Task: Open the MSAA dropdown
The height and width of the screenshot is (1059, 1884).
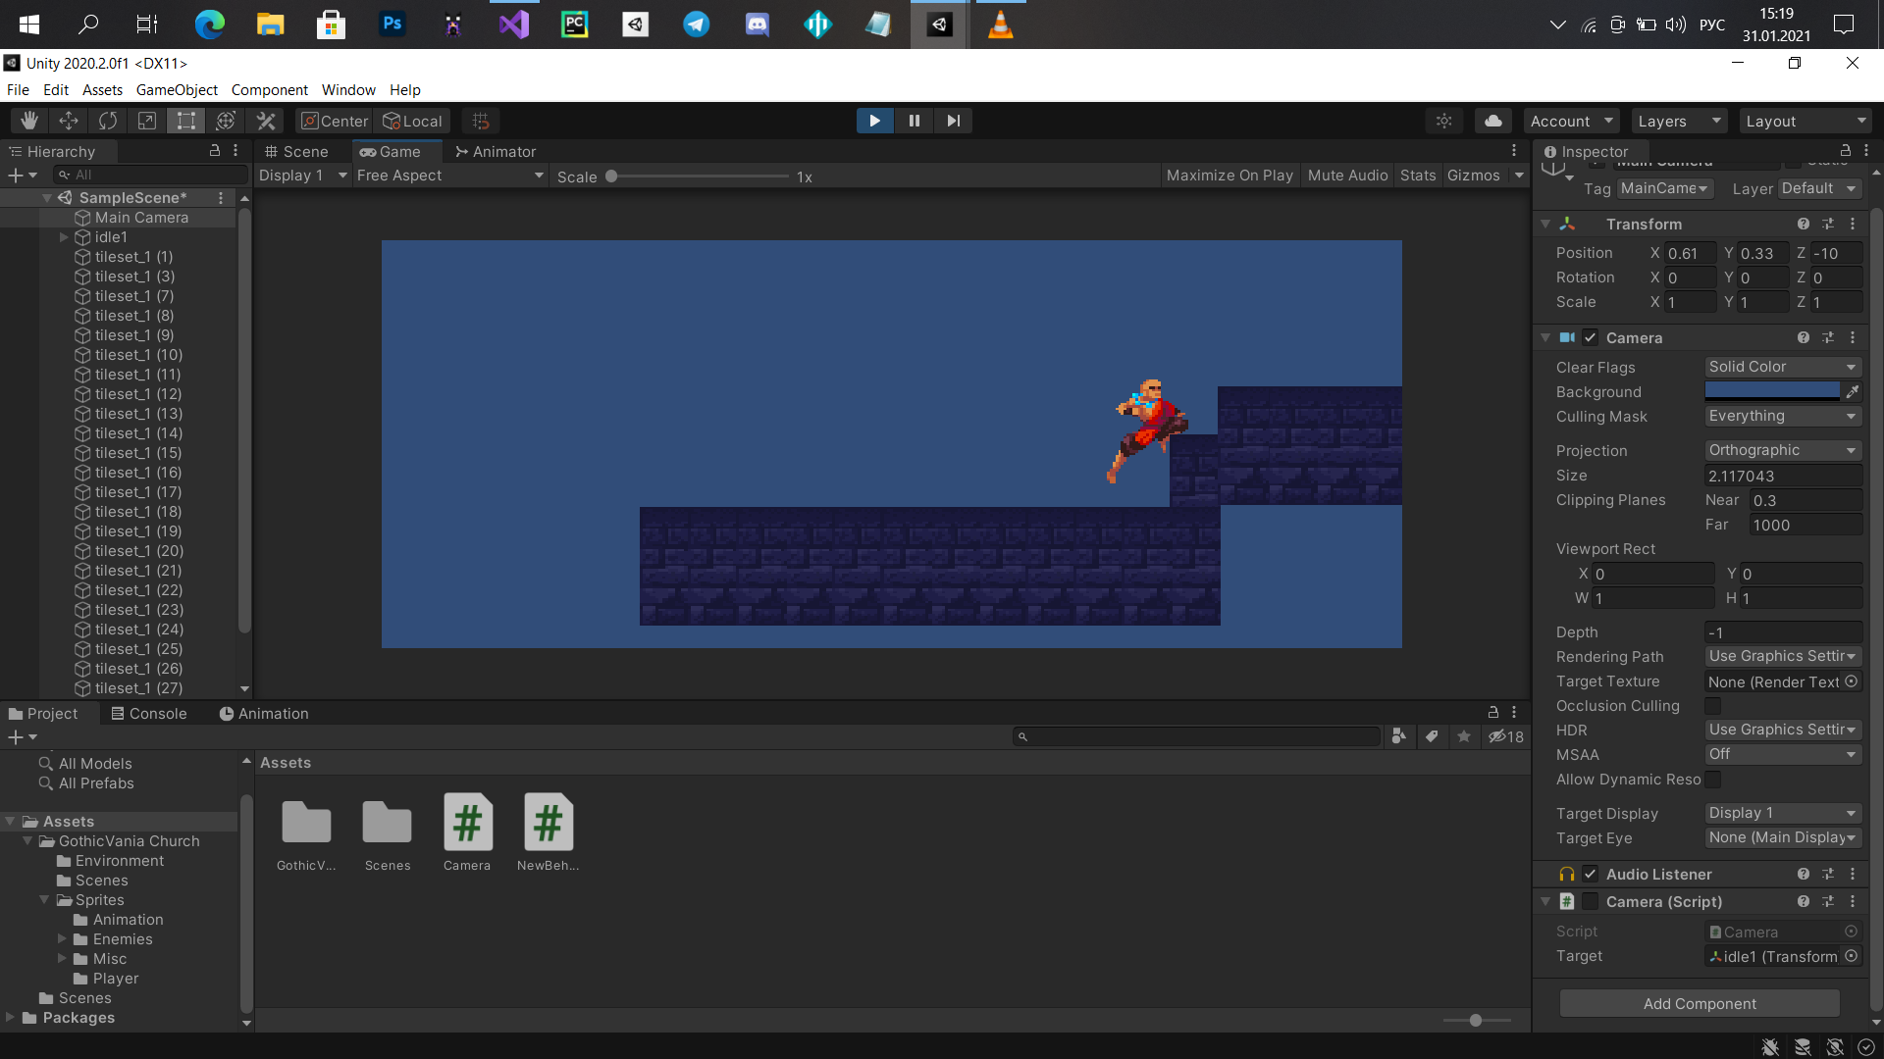Action: (1783, 754)
